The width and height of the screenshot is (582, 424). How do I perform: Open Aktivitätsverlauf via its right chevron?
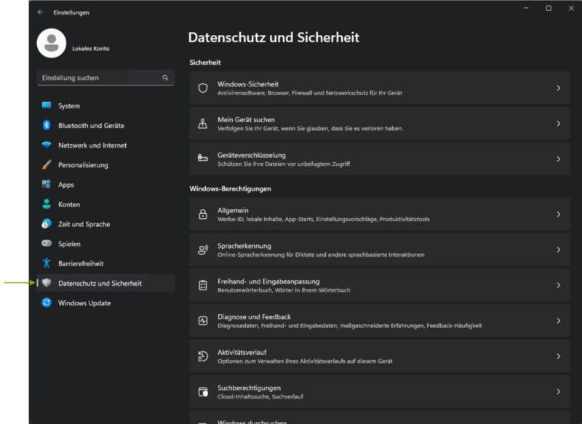click(558, 356)
